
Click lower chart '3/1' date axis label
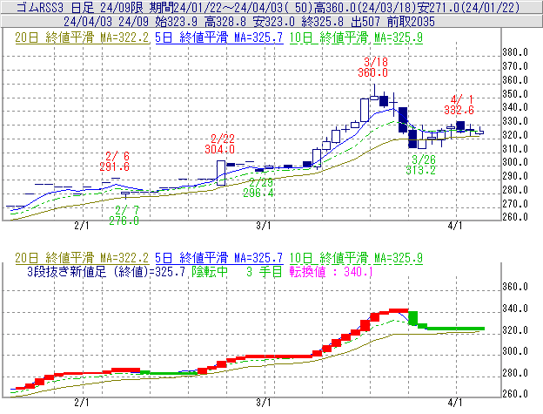[x=264, y=403]
